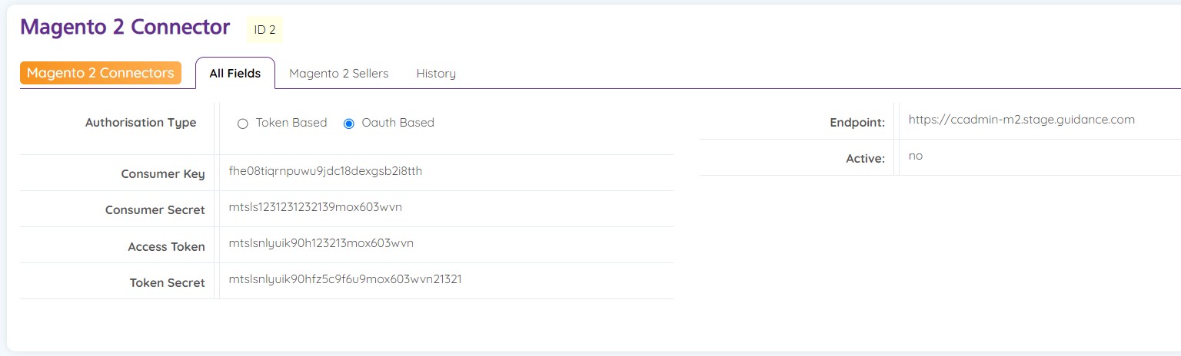Click the Active field value 'no'
Image resolution: width=1181 pixels, height=356 pixels.
pyautogui.click(x=915, y=156)
